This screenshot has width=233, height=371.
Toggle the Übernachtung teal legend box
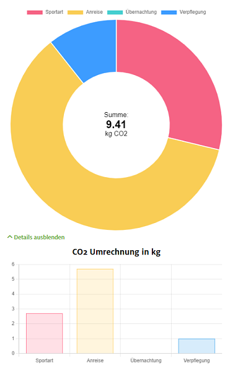tap(115, 12)
